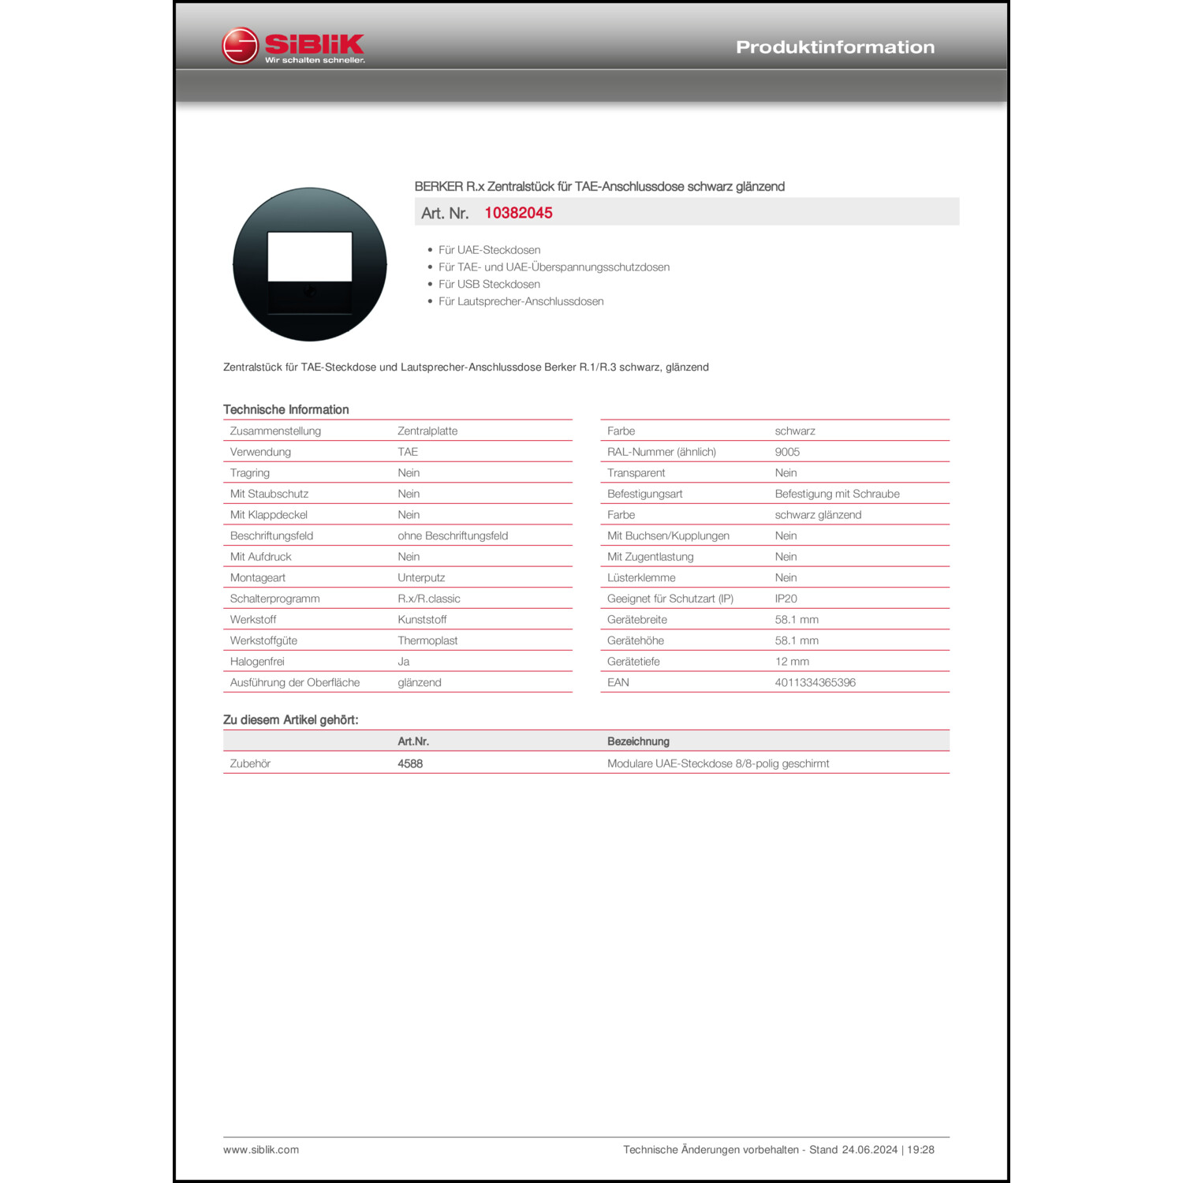Click the 'Modulare UAE-Steckdose 8/8-polig geschirmt' description
1183x1183 pixels.
tap(718, 763)
